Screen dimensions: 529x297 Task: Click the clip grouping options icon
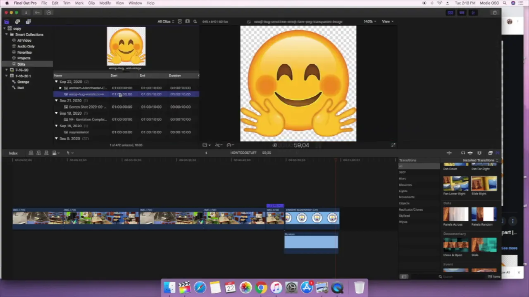(x=179, y=21)
